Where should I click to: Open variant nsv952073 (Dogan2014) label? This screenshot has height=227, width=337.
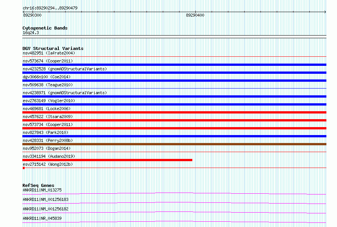47,148
